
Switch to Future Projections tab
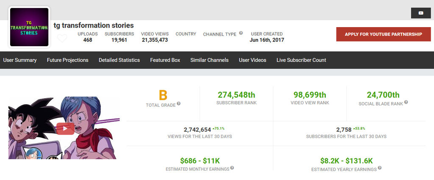click(x=67, y=60)
